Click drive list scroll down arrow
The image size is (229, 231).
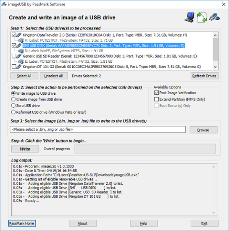pyautogui.click(x=215, y=67)
